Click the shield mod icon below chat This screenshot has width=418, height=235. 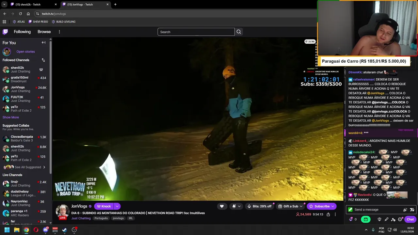(x=379, y=219)
